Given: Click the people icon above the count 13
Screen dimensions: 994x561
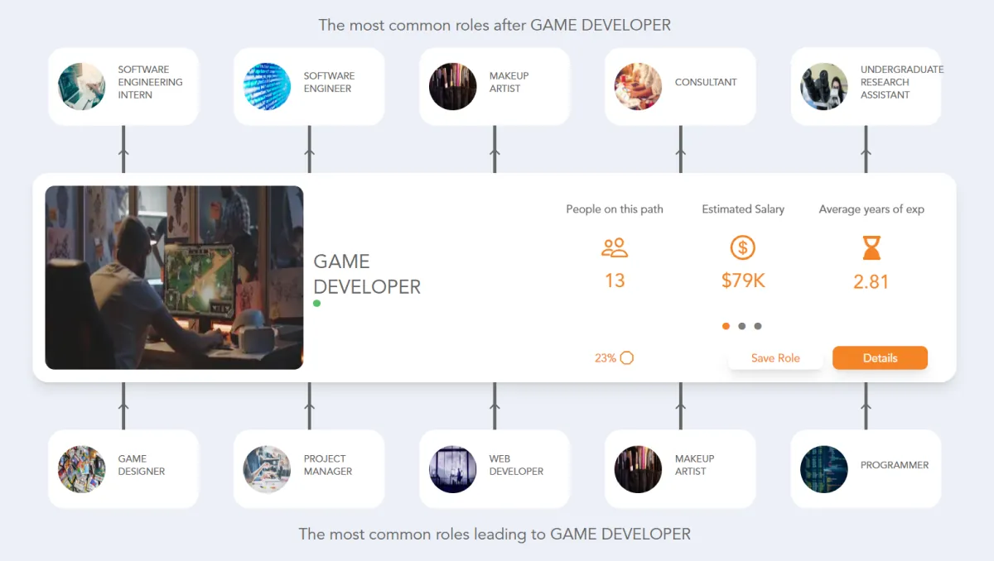Looking at the screenshot, I should (x=614, y=247).
